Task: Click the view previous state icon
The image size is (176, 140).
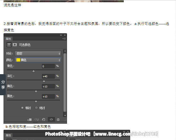Action: pyautogui.click(x=37, y=120)
